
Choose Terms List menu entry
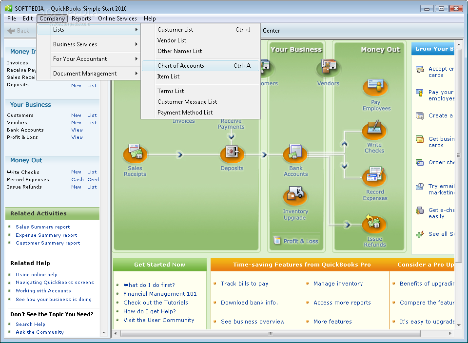click(x=200, y=91)
